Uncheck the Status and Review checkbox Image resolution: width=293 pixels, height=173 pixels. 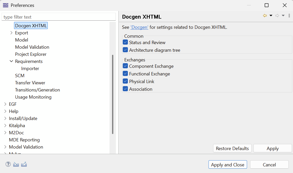(125, 42)
